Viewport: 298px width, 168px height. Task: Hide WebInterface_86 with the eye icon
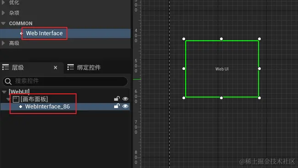[125, 106]
